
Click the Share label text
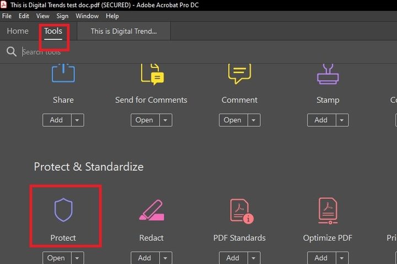pyautogui.click(x=63, y=100)
